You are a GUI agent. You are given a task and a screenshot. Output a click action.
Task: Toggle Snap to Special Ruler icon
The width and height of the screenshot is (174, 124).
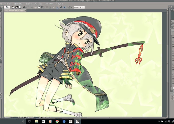click(x=61, y=7)
